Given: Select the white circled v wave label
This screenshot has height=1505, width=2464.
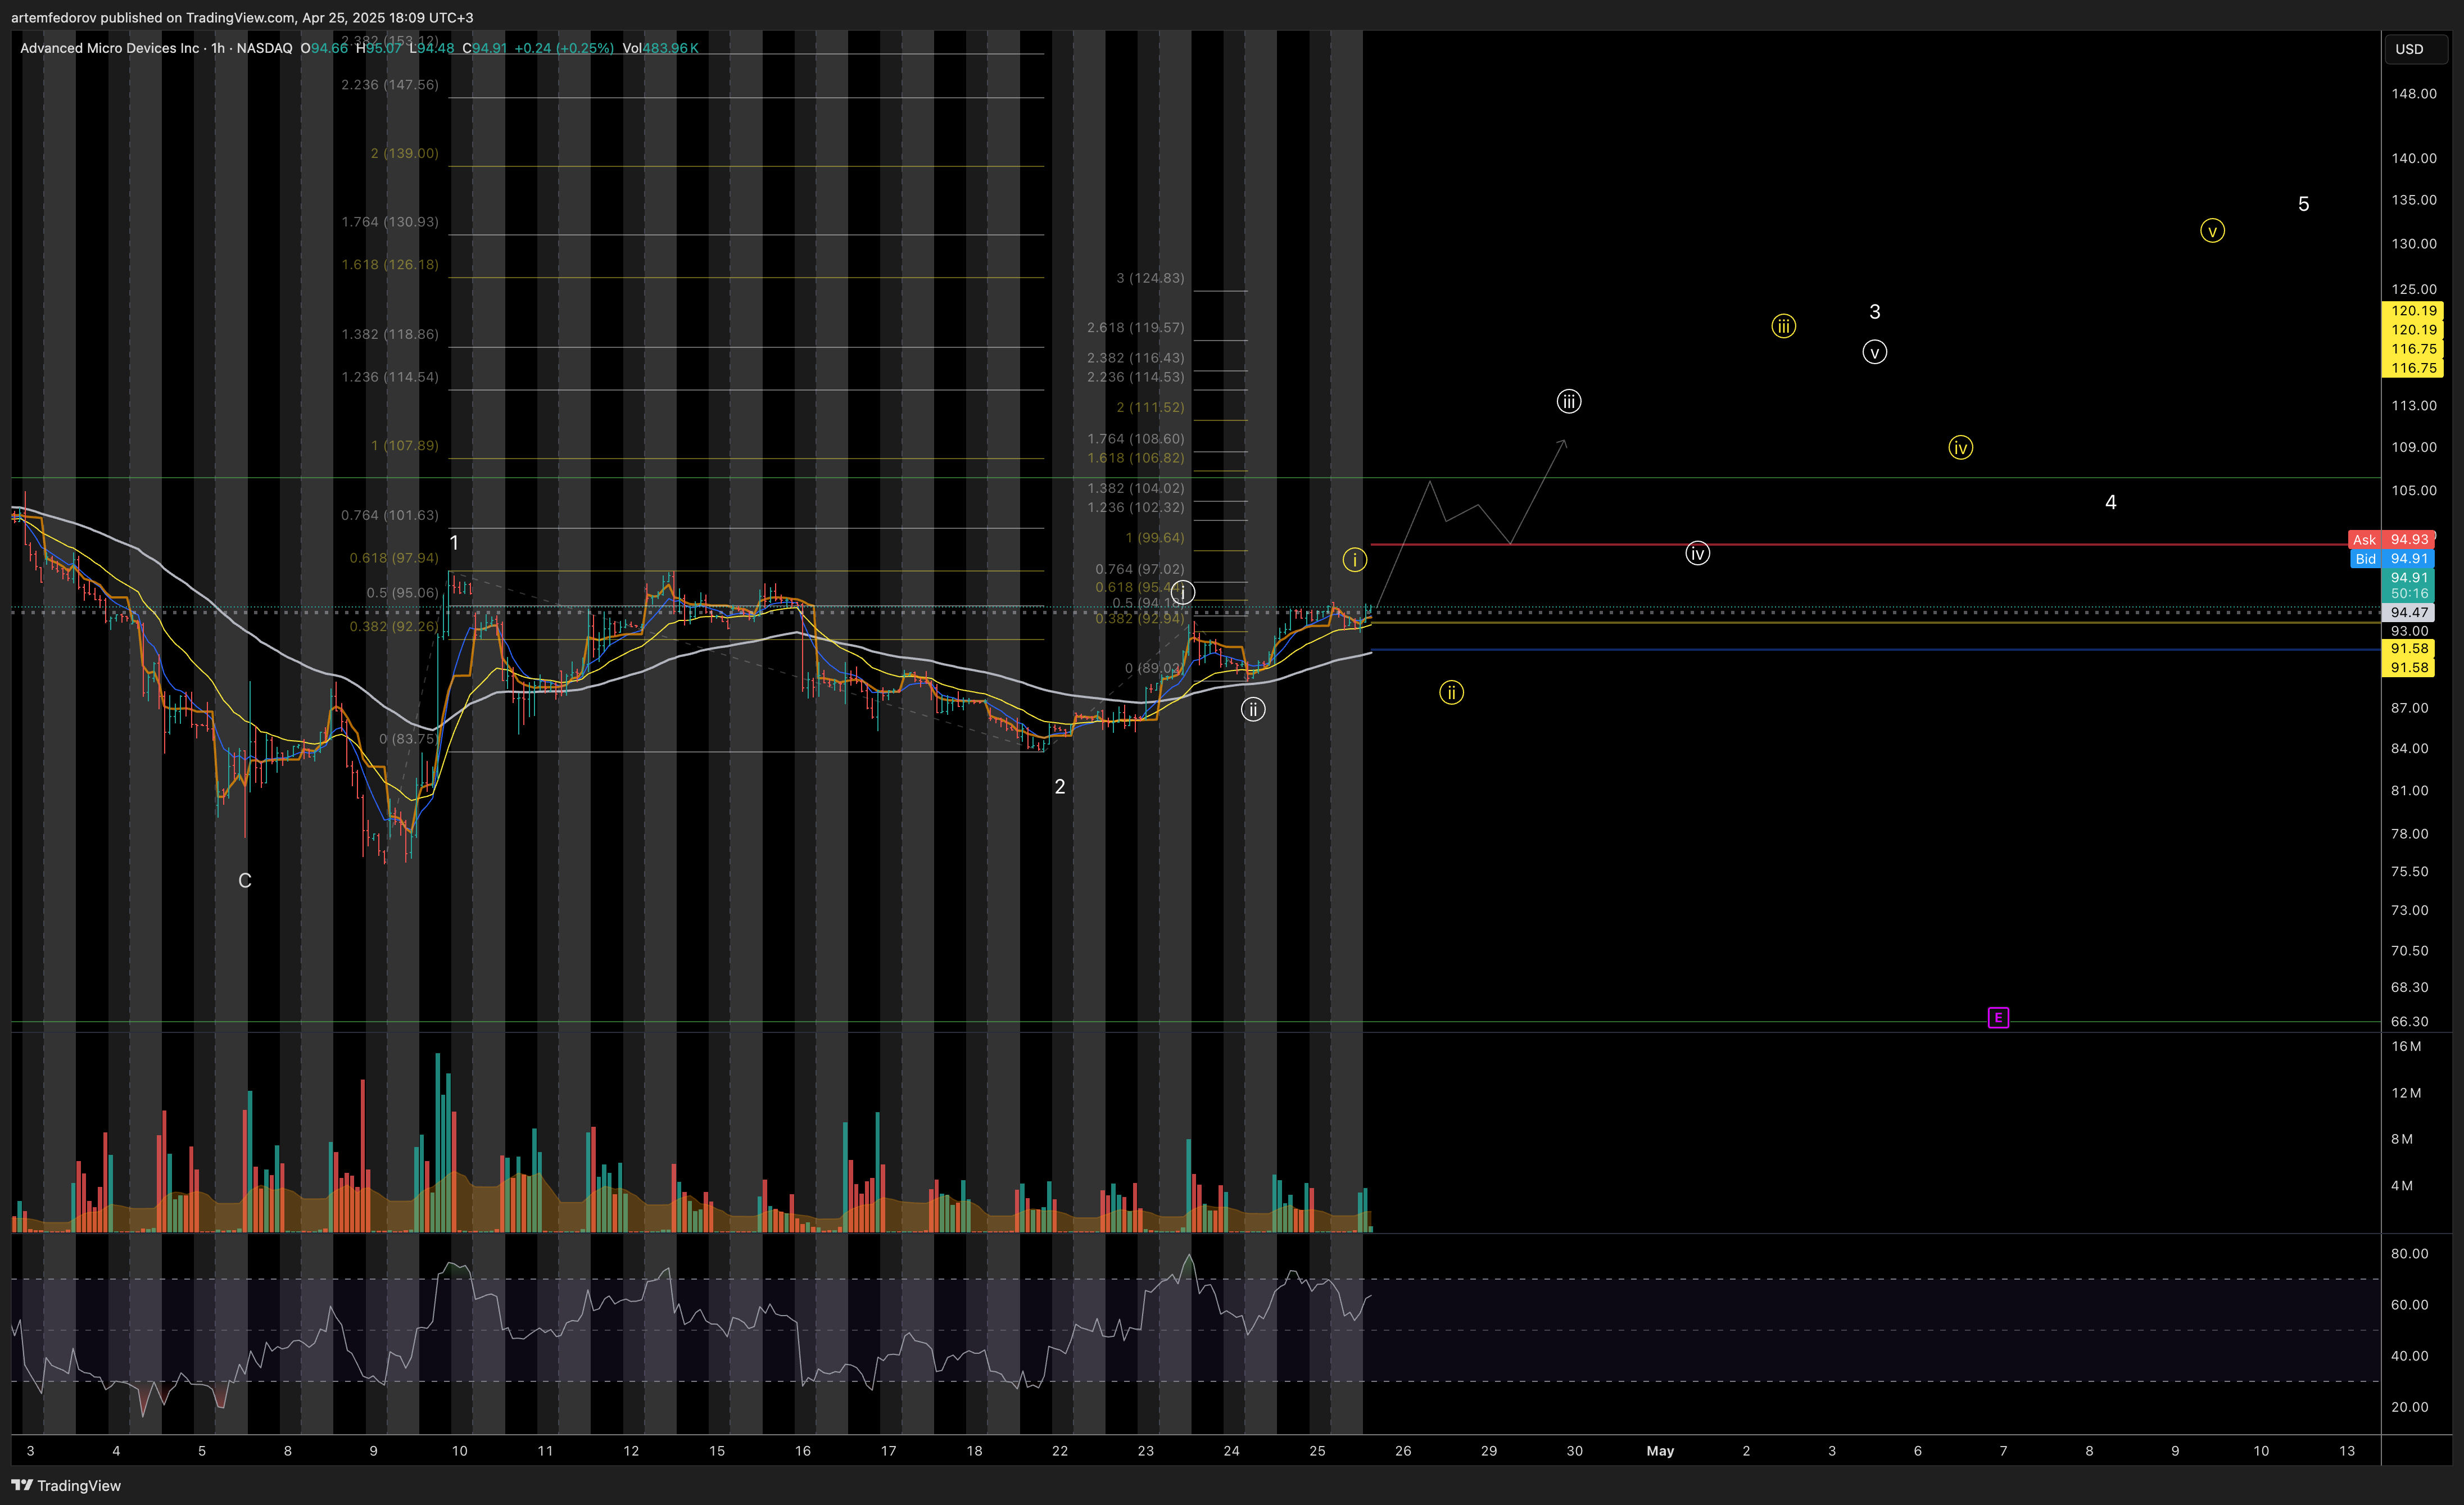Looking at the screenshot, I should (1875, 352).
